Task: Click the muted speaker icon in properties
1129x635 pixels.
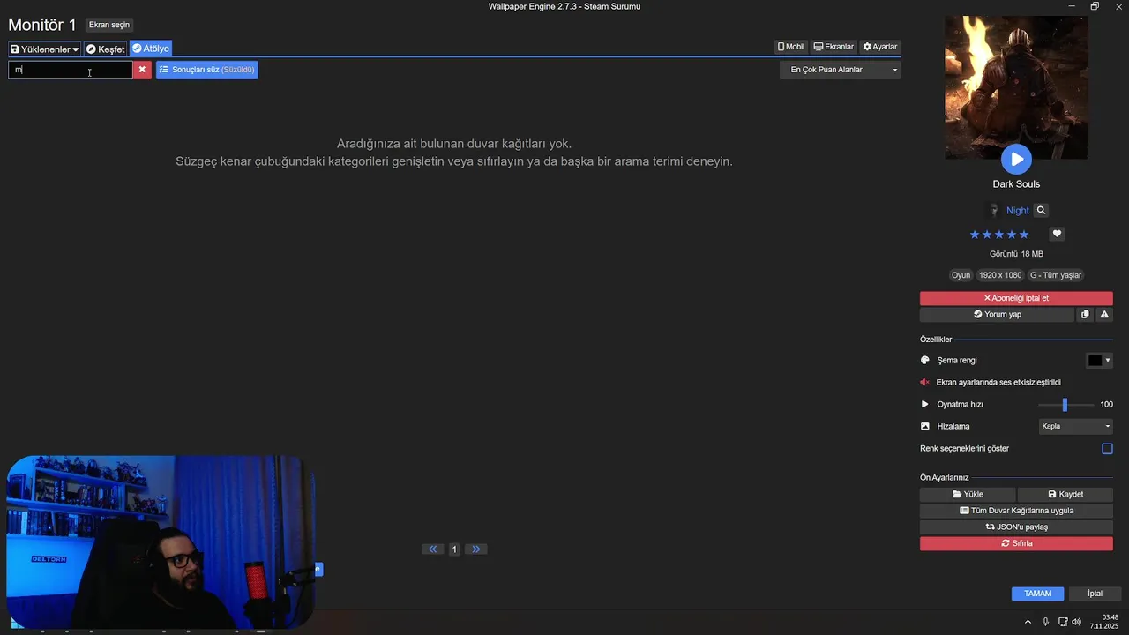Action: pos(925,383)
